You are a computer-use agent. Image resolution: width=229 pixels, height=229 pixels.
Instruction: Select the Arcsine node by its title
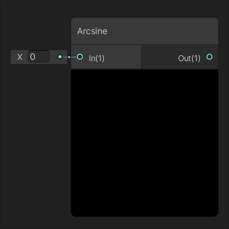(92, 31)
